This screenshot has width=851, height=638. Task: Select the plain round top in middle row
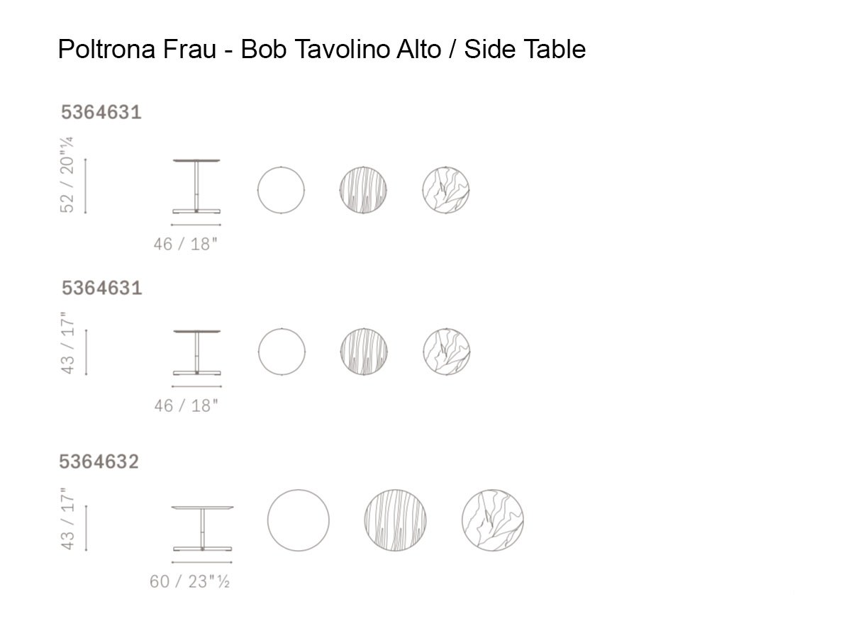click(282, 352)
